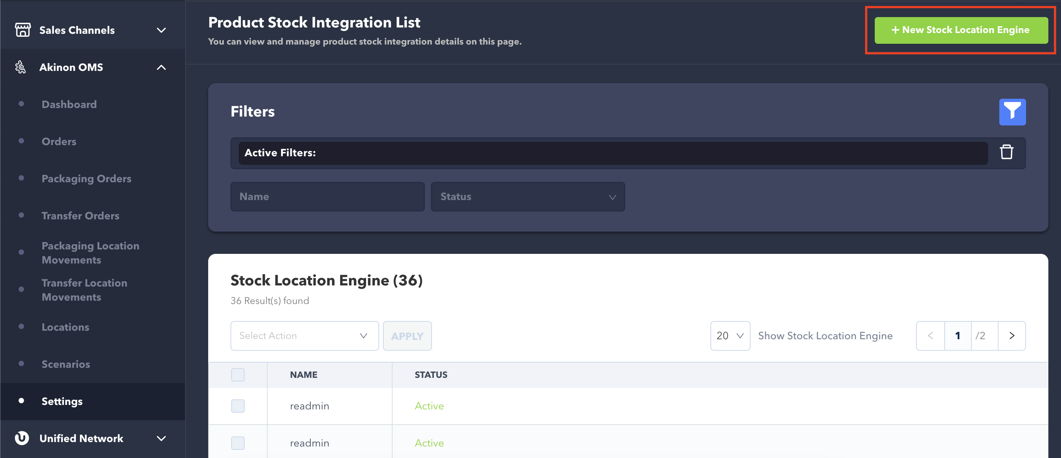Click the Sales Channels storefront icon
The width and height of the screenshot is (1061, 458).
point(23,30)
